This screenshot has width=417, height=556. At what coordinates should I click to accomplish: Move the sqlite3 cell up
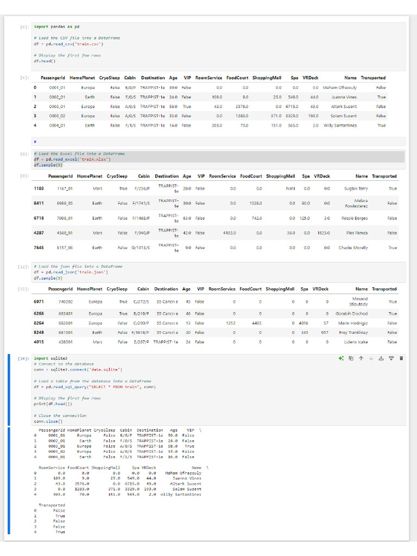(361, 358)
